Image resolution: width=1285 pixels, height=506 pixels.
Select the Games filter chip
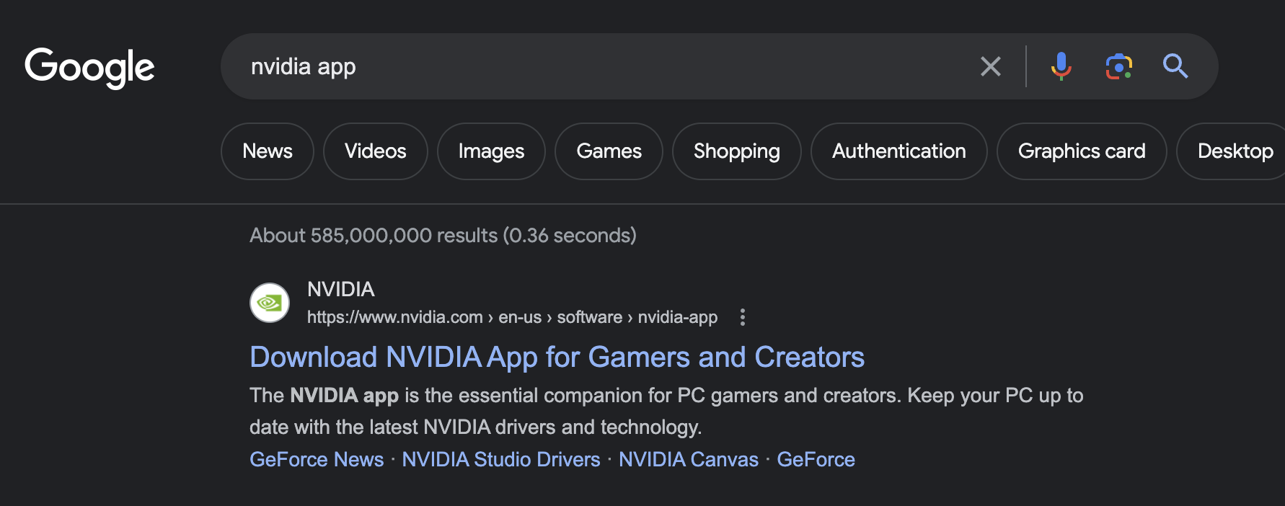(x=609, y=151)
